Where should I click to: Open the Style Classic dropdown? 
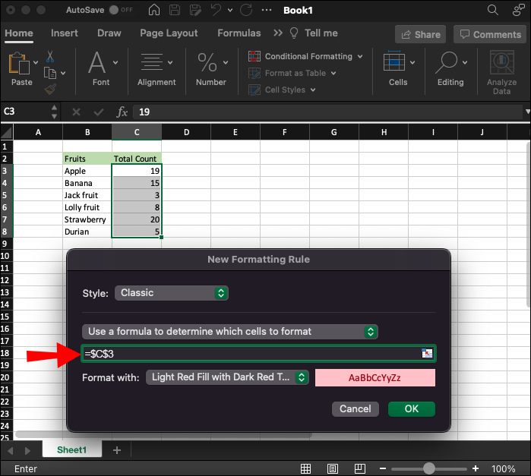[171, 292]
